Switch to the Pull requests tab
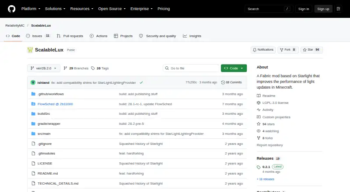 70,36
